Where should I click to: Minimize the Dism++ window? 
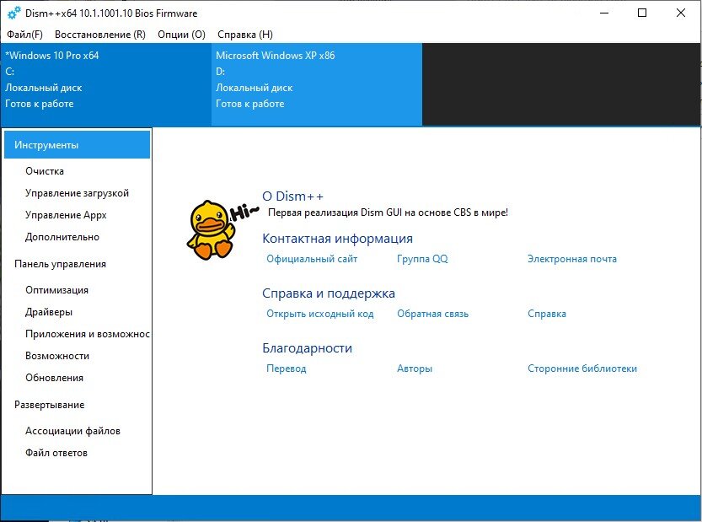click(604, 13)
